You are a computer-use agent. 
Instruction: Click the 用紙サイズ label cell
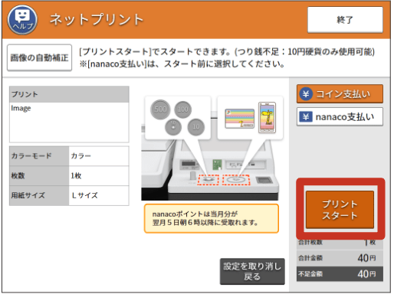coord(39,195)
